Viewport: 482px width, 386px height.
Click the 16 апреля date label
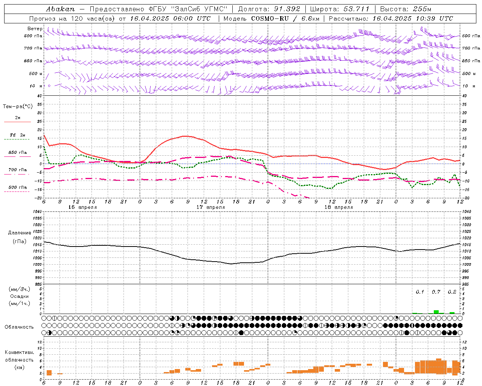82,207
